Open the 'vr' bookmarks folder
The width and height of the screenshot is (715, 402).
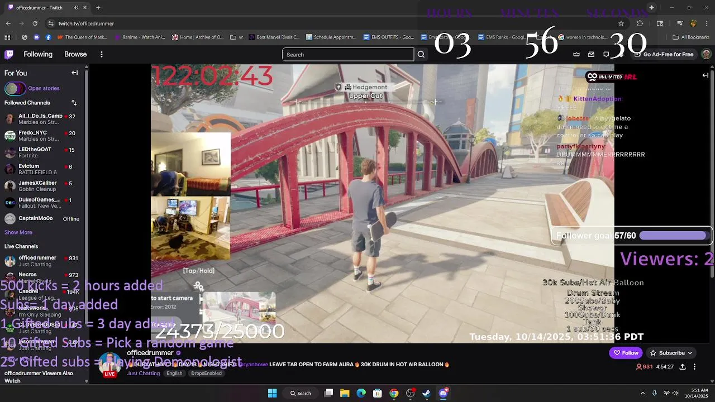point(237,37)
